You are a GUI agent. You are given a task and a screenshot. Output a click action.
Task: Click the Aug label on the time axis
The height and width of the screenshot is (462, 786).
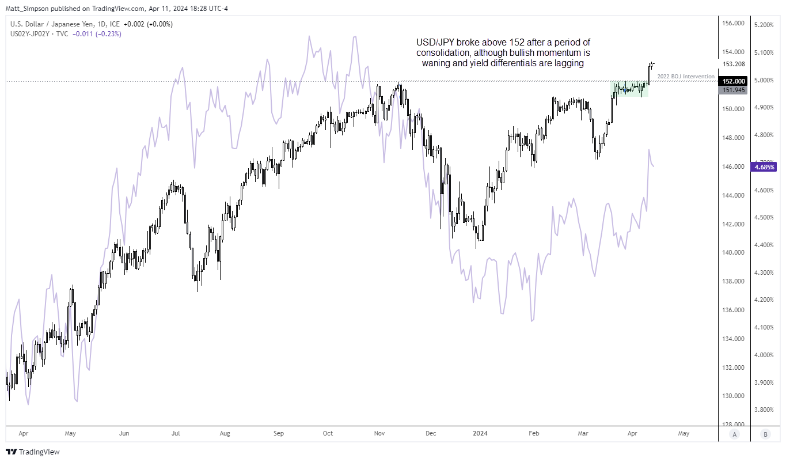tap(225, 433)
